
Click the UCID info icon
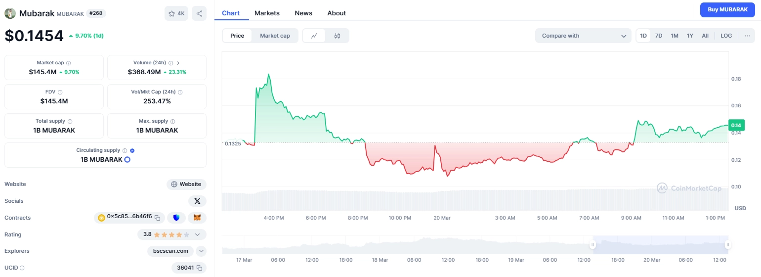22,268
